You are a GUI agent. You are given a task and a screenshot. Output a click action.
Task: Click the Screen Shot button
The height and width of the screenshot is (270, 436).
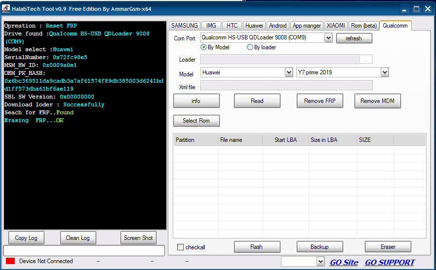point(138,238)
